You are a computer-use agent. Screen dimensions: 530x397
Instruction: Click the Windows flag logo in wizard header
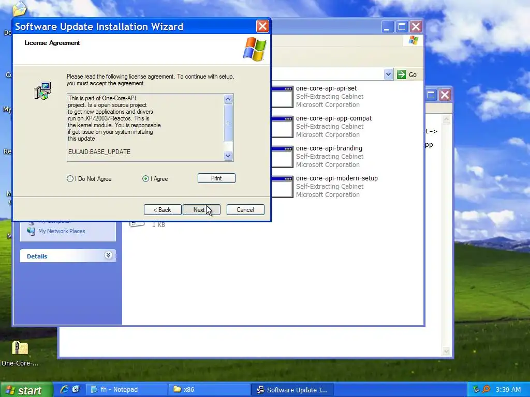pyautogui.click(x=255, y=49)
